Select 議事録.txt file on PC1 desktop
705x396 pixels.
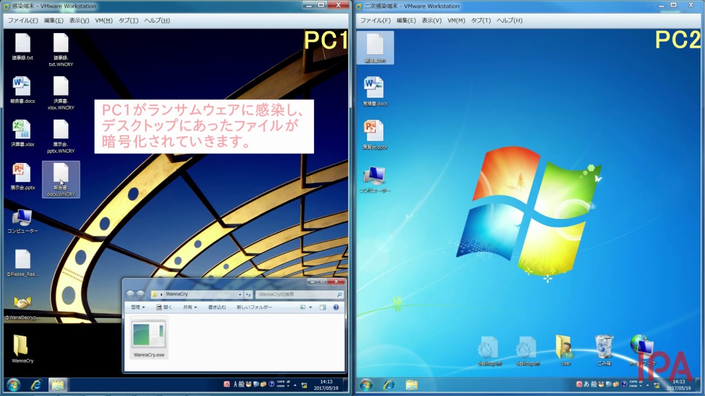click(x=23, y=47)
